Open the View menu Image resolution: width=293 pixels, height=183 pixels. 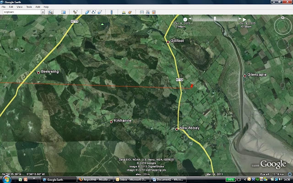tap(19, 7)
